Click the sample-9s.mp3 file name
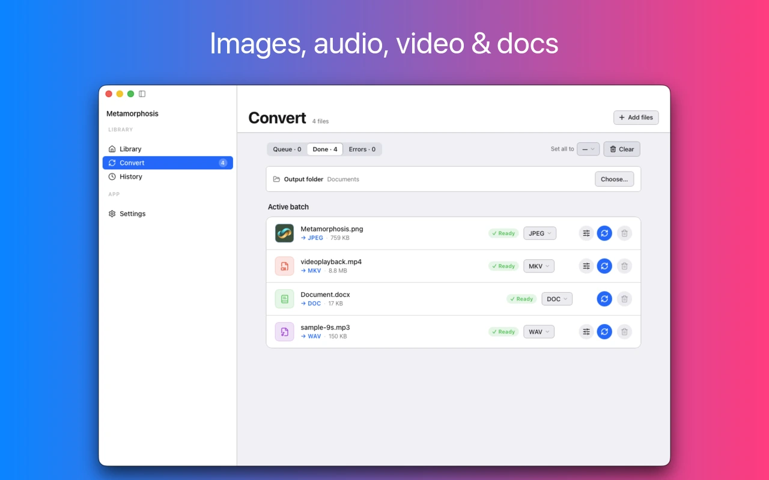This screenshot has width=769, height=480. [325, 328]
